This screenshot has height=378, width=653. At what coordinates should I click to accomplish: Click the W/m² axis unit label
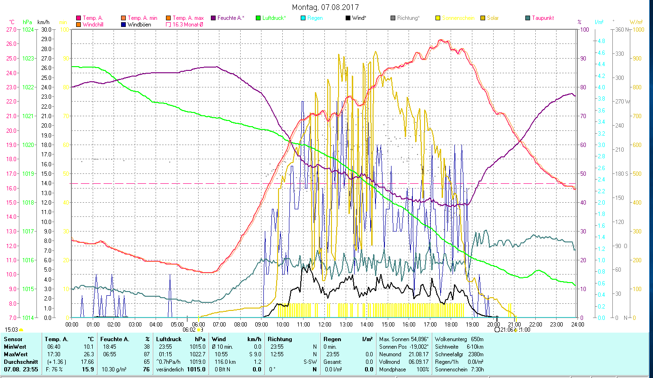pos(637,22)
